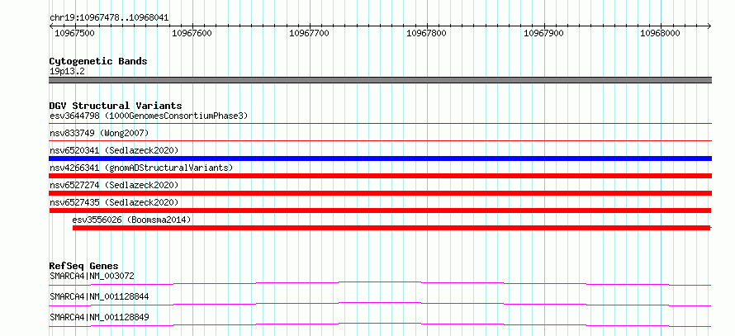Select the blue nsv6520341 variant bar
Screen dimensions: 735x336
pyautogui.click(x=380, y=159)
